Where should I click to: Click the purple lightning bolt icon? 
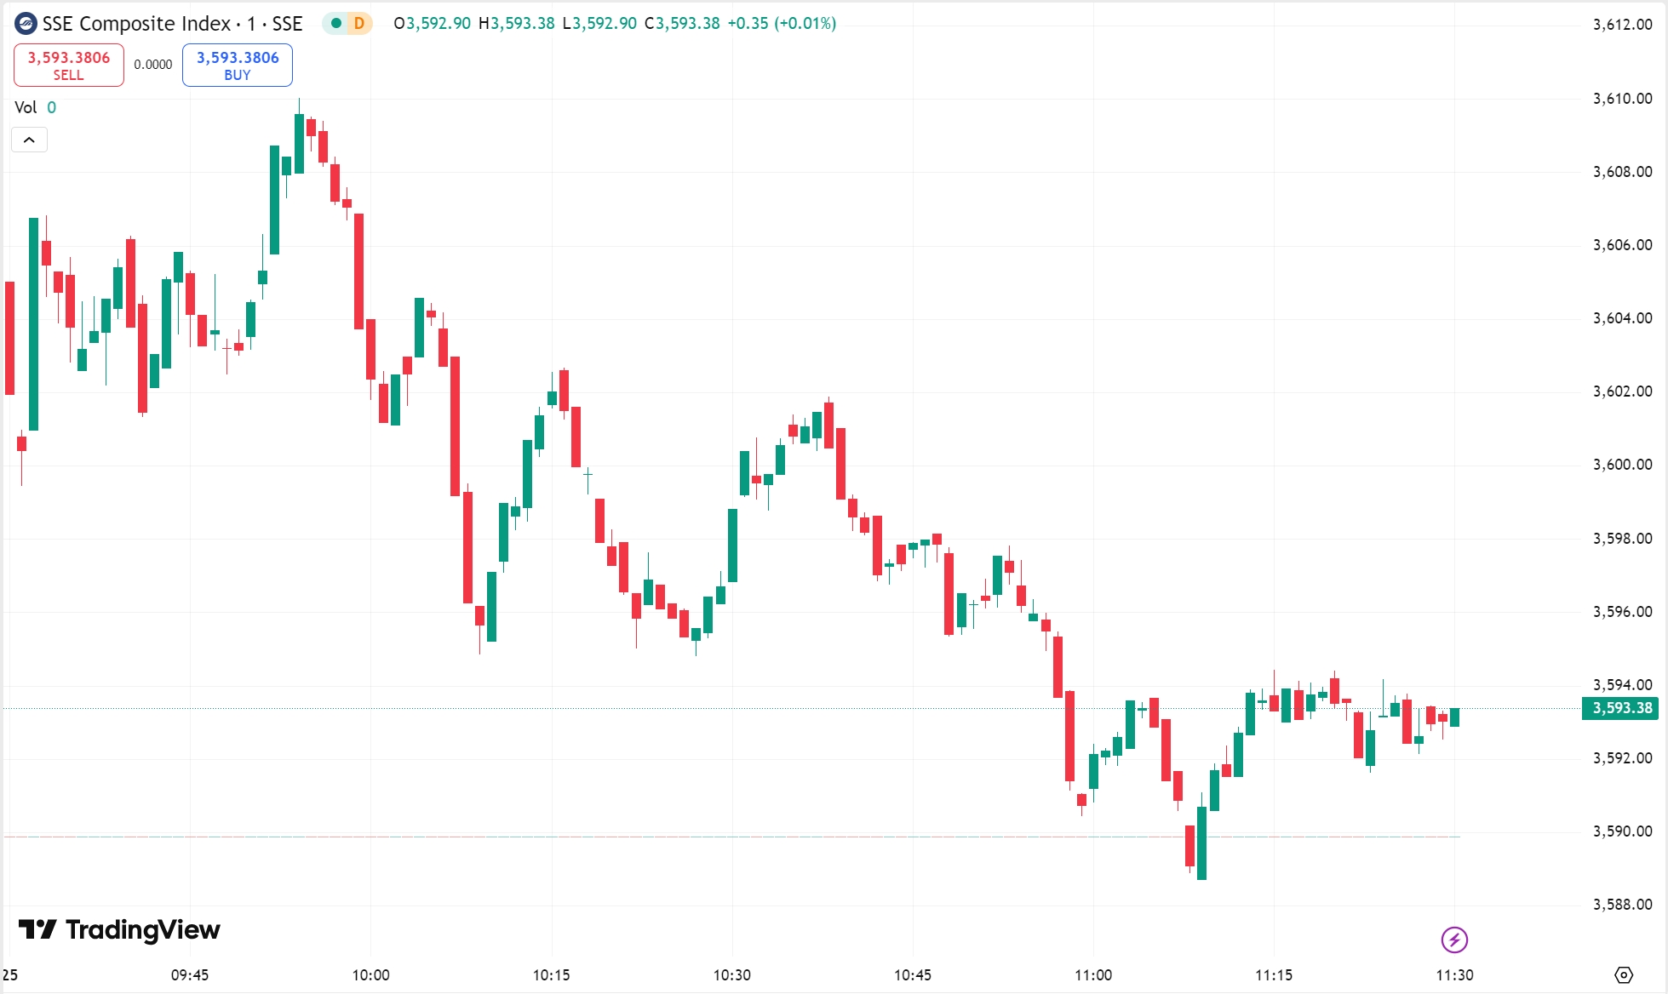click(x=1454, y=940)
